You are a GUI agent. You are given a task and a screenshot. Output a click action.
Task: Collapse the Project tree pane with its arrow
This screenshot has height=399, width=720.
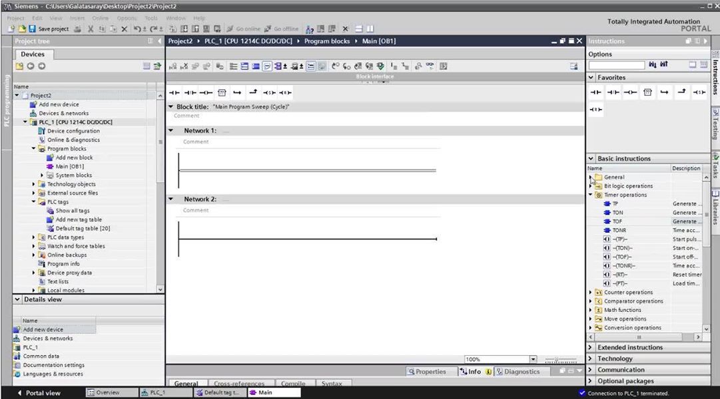(159, 41)
